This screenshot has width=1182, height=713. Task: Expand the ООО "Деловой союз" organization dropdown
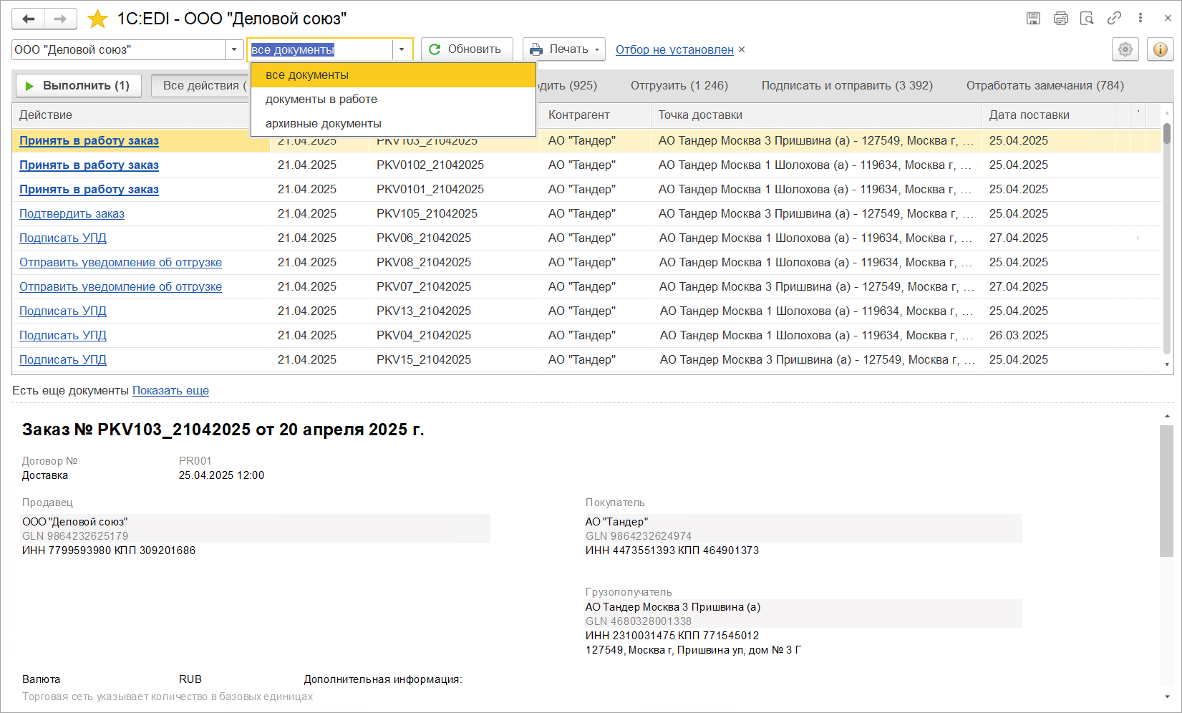click(234, 49)
